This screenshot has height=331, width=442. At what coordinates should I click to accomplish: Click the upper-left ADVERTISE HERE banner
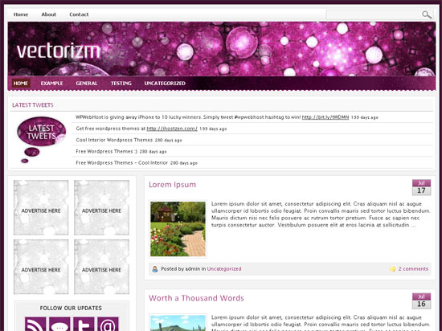pyautogui.click(x=41, y=207)
